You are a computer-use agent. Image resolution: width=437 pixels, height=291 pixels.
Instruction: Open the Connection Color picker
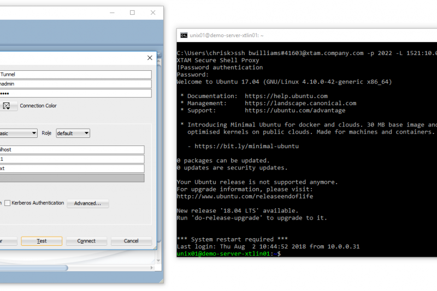[x=8, y=106]
